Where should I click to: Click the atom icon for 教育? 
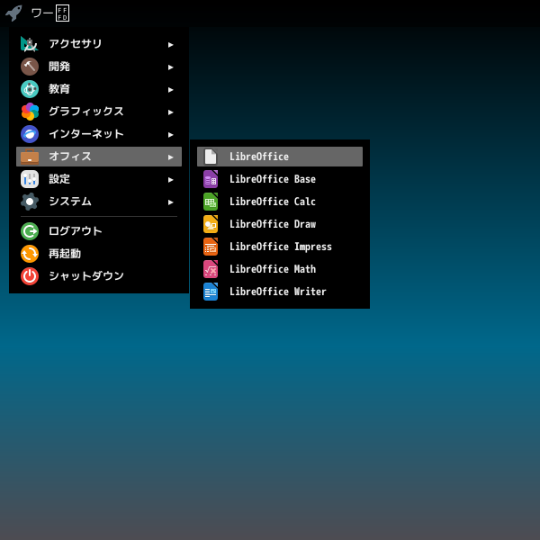pos(30,89)
